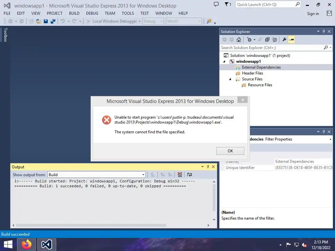Toggle auto-hide pin on Properties panel
This screenshot has height=251, width=335.
[324, 132]
